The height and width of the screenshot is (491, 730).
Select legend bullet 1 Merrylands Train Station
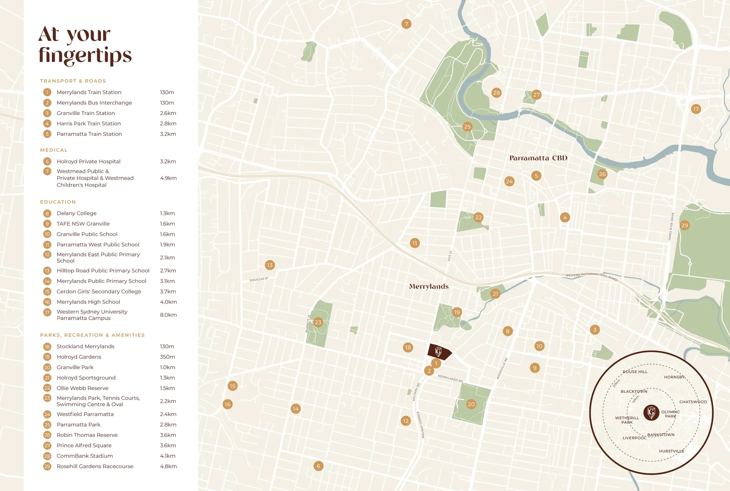point(47,92)
